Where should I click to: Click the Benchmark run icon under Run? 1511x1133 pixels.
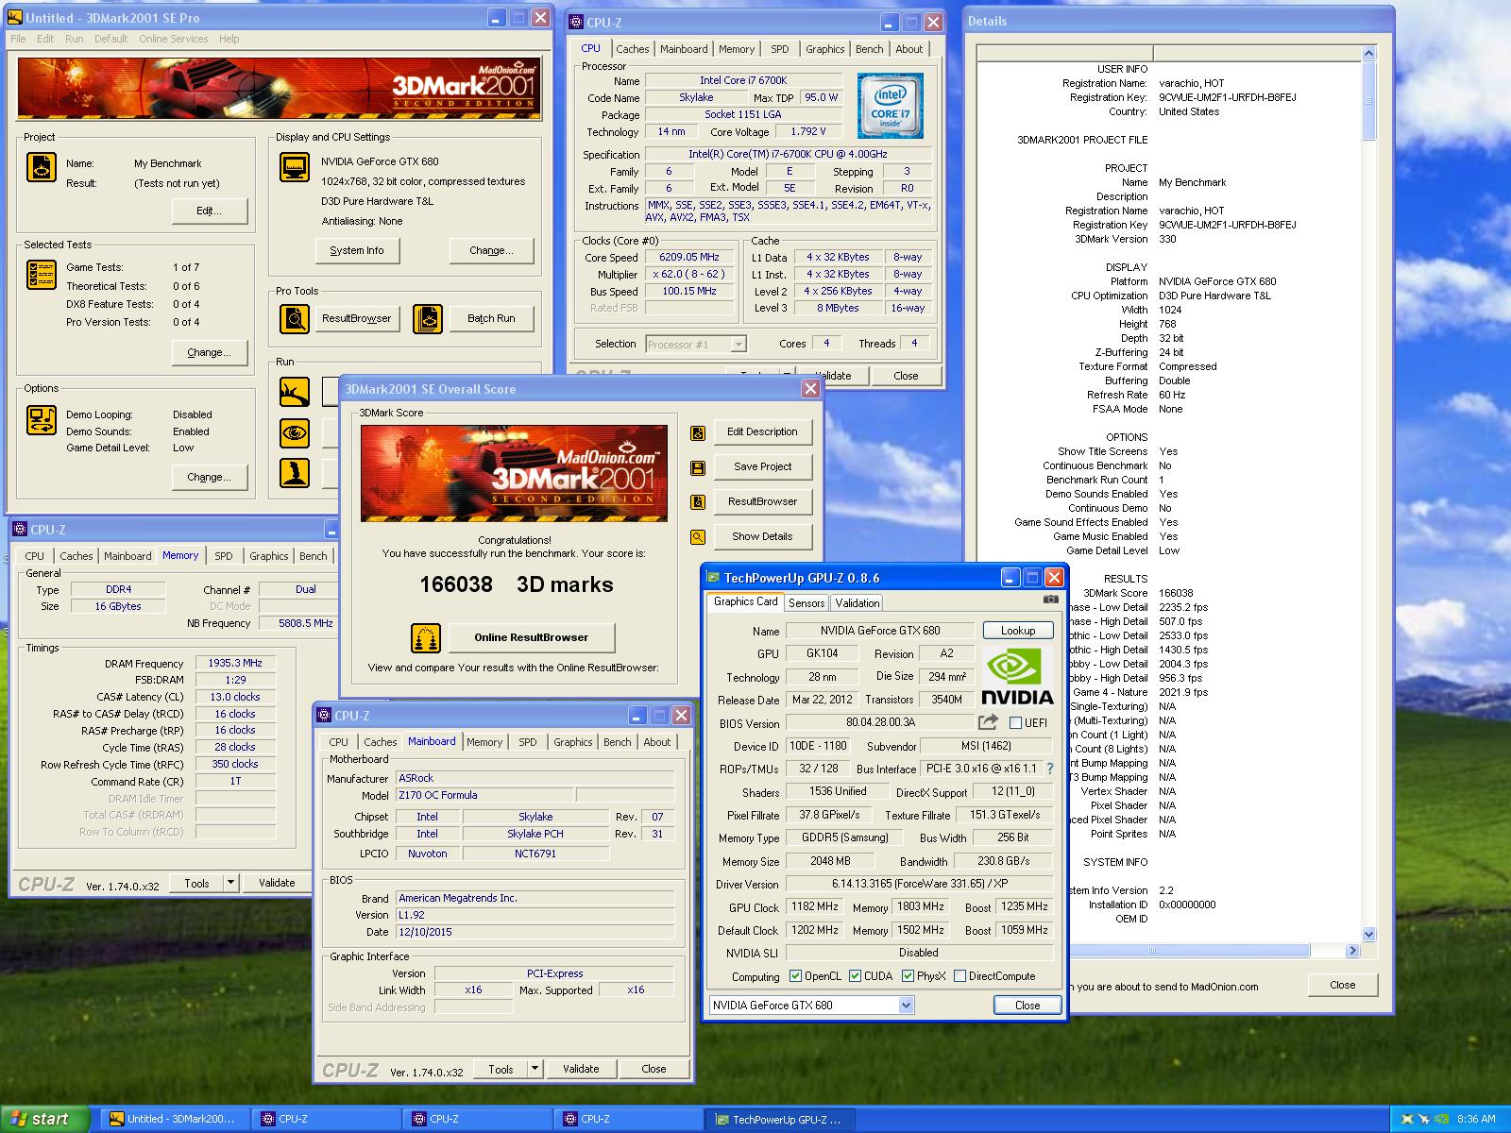pos(295,392)
